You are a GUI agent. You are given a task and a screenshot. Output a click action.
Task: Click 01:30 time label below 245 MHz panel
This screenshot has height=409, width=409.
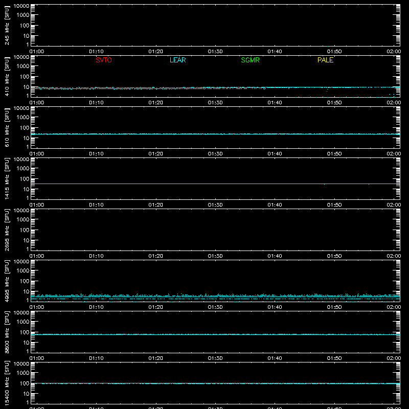(215, 52)
